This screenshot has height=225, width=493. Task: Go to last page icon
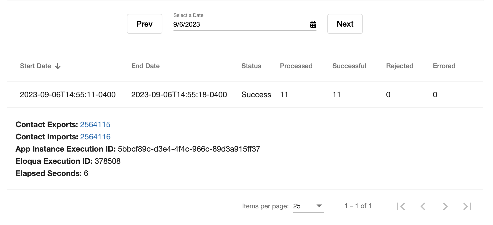pyautogui.click(x=467, y=206)
